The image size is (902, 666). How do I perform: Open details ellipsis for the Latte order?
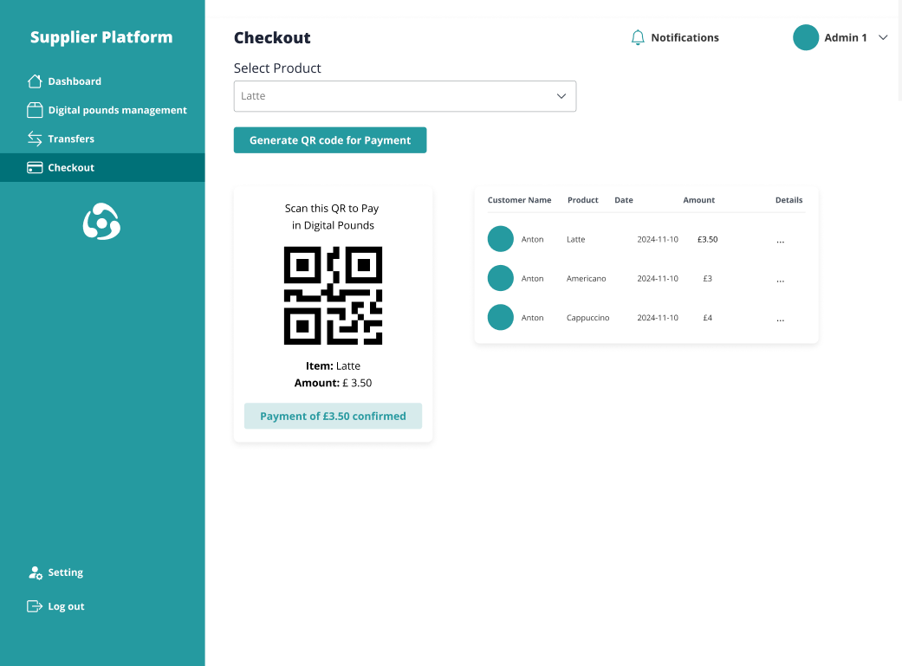780,242
